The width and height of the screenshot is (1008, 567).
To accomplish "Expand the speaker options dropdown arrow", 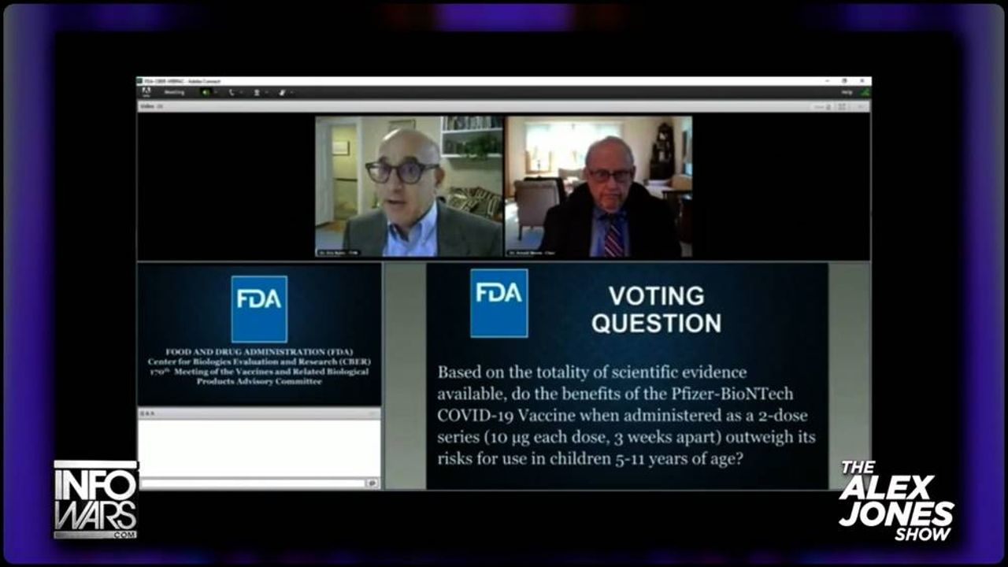I will (217, 92).
